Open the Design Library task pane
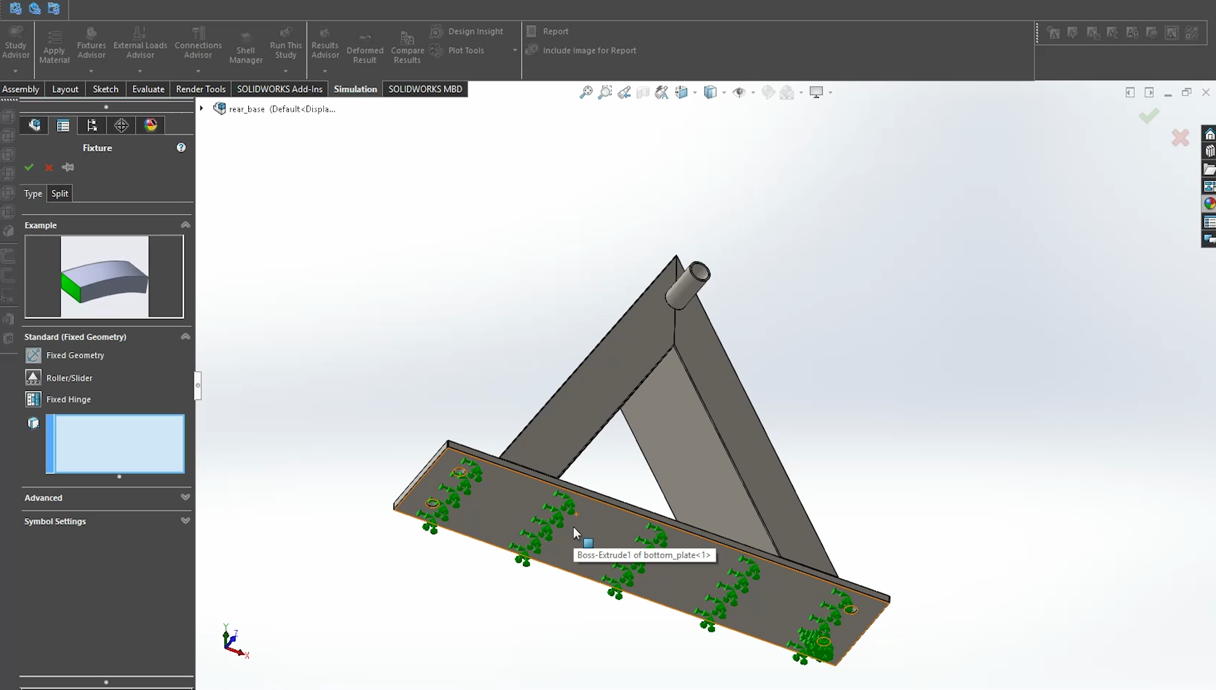The image size is (1216, 690). tap(1209, 151)
